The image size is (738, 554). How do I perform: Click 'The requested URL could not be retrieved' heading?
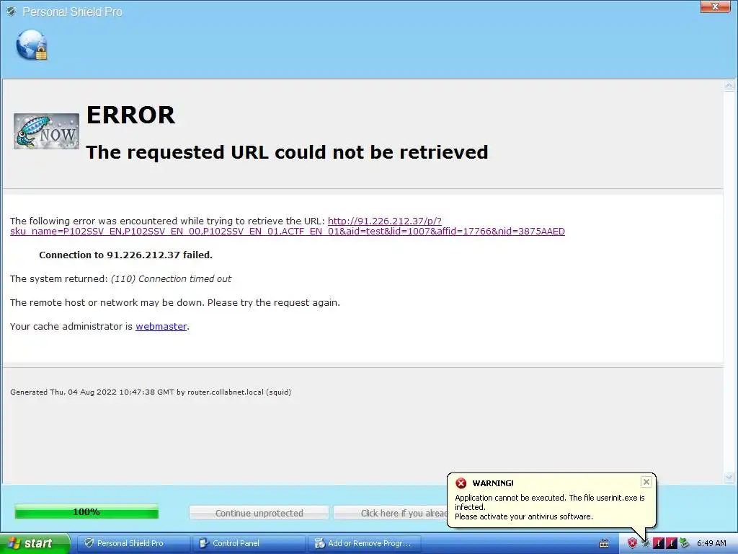point(287,152)
